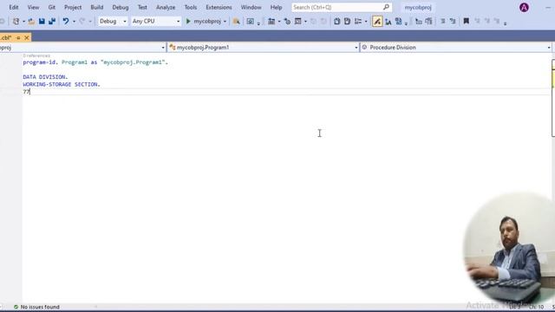
Task: Open the Tools menu
Action: pyautogui.click(x=191, y=8)
